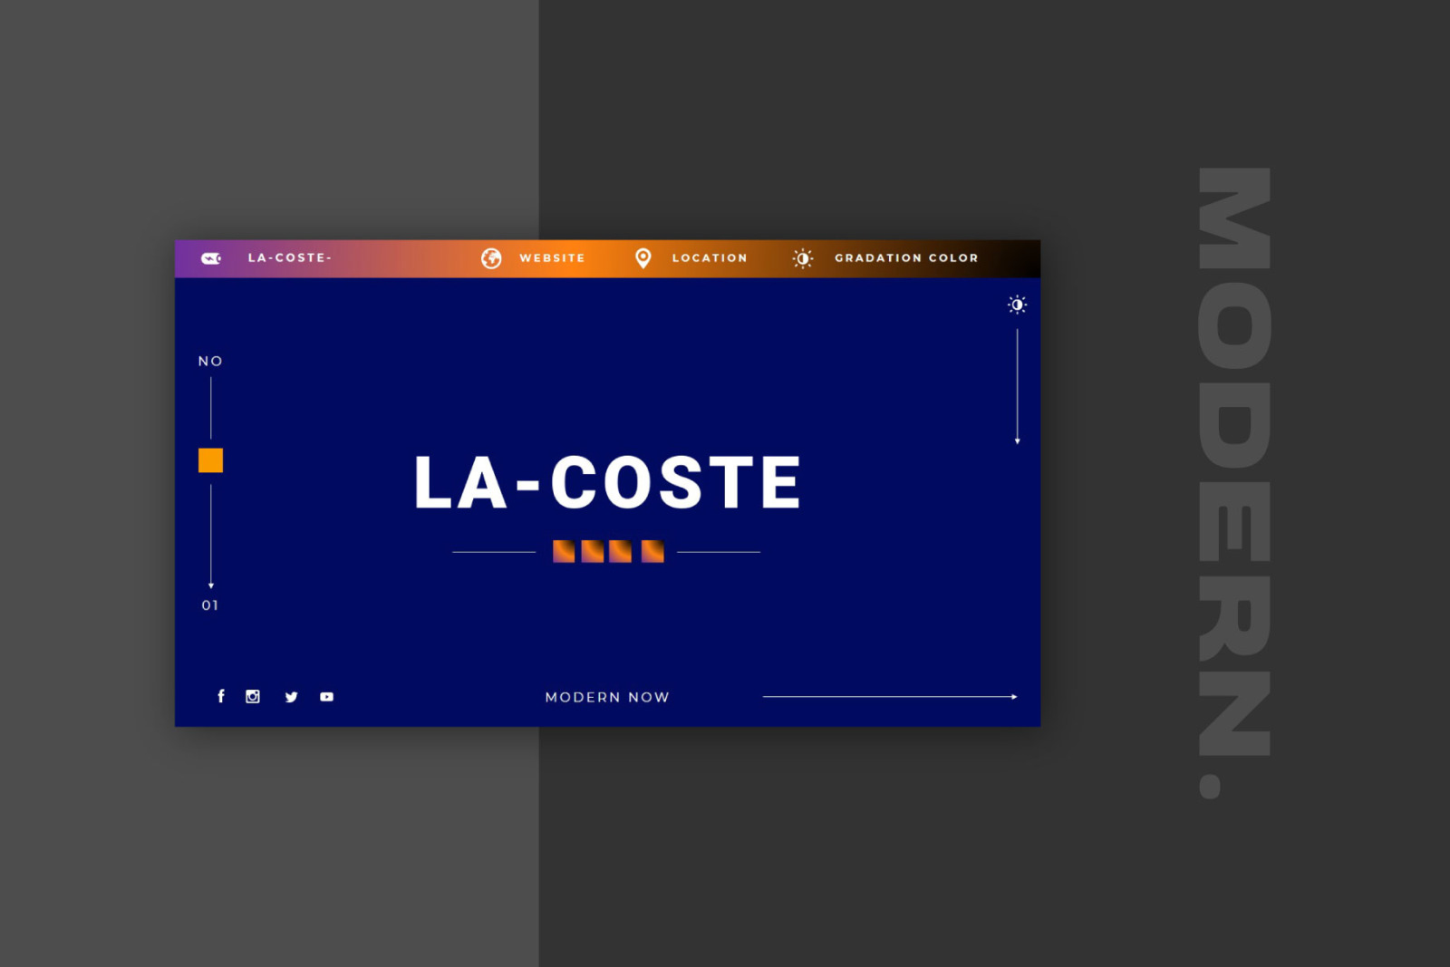The width and height of the screenshot is (1450, 967).
Task: Click the orange square slide indicator
Action: click(x=210, y=460)
